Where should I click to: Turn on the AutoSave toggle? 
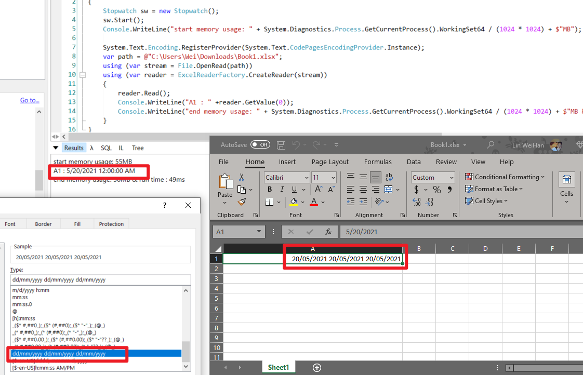pos(260,145)
